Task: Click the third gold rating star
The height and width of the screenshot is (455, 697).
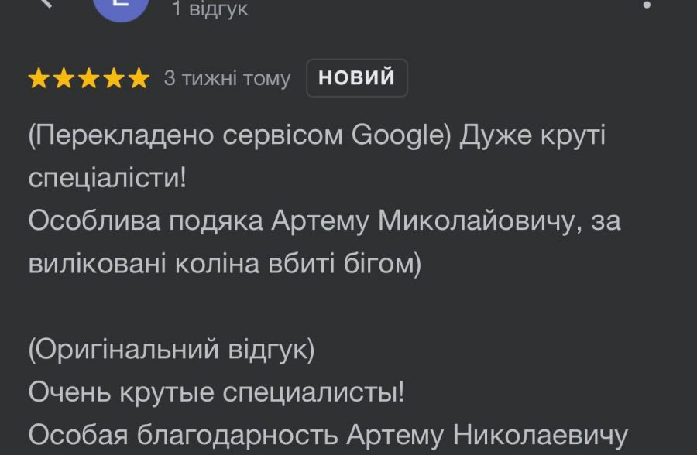Action: [x=88, y=78]
